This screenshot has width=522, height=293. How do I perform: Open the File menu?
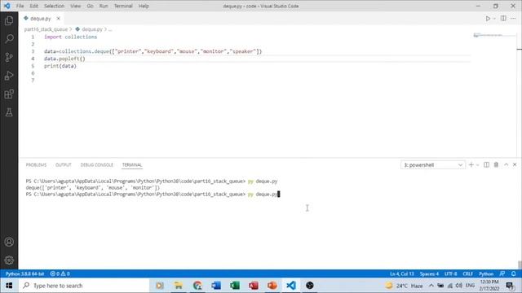click(x=20, y=6)
